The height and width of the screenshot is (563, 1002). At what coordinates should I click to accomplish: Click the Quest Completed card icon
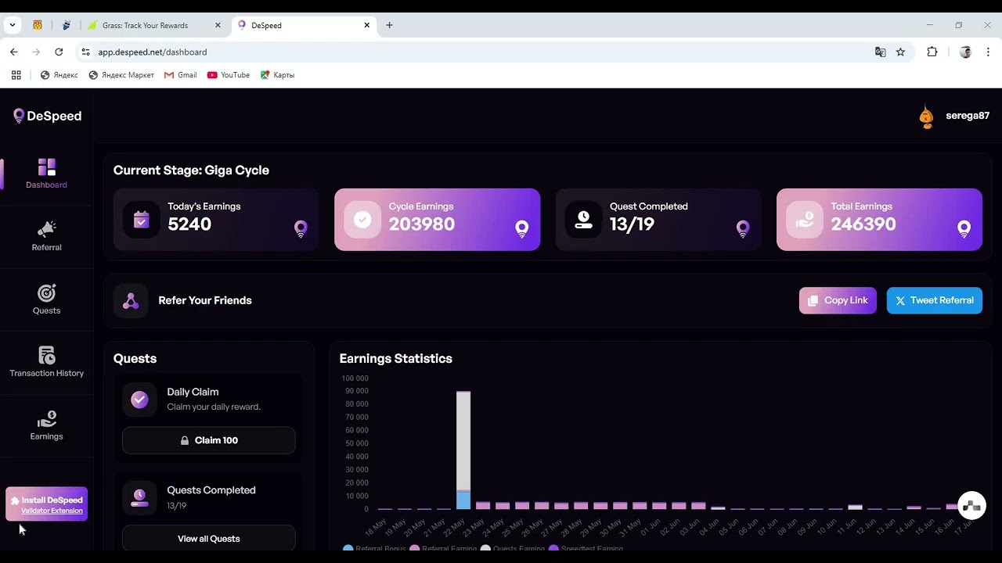583,220
